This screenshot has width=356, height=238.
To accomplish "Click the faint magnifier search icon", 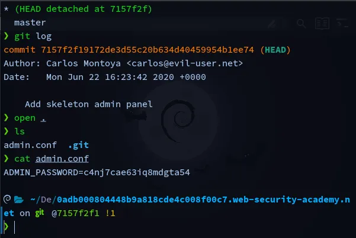I will (302, 23).
